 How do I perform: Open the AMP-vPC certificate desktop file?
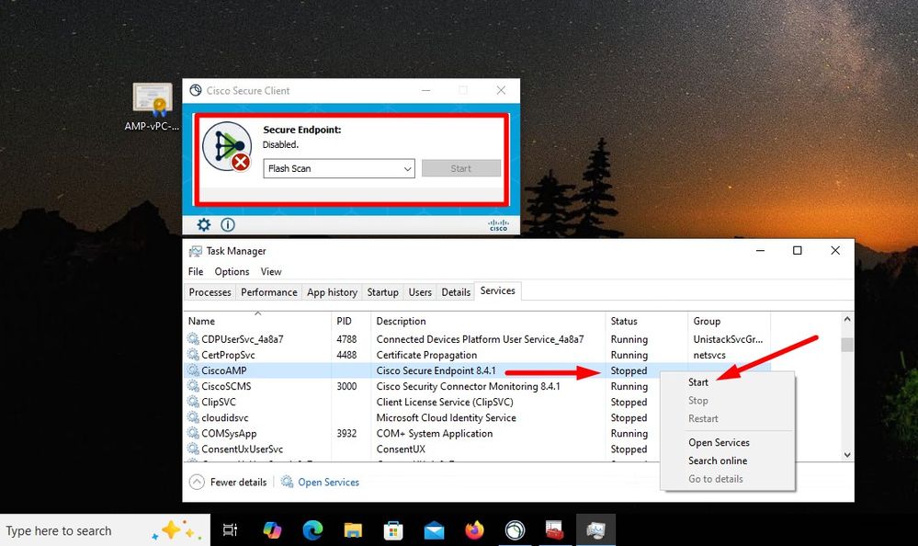(153, 108)
